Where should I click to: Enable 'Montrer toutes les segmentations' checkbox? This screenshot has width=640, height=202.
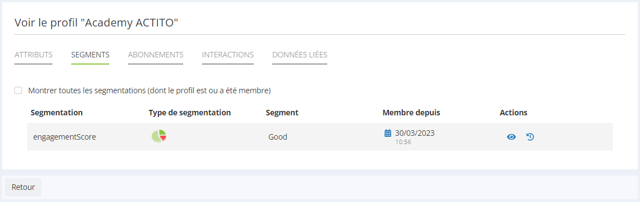[x=18, y=91]
